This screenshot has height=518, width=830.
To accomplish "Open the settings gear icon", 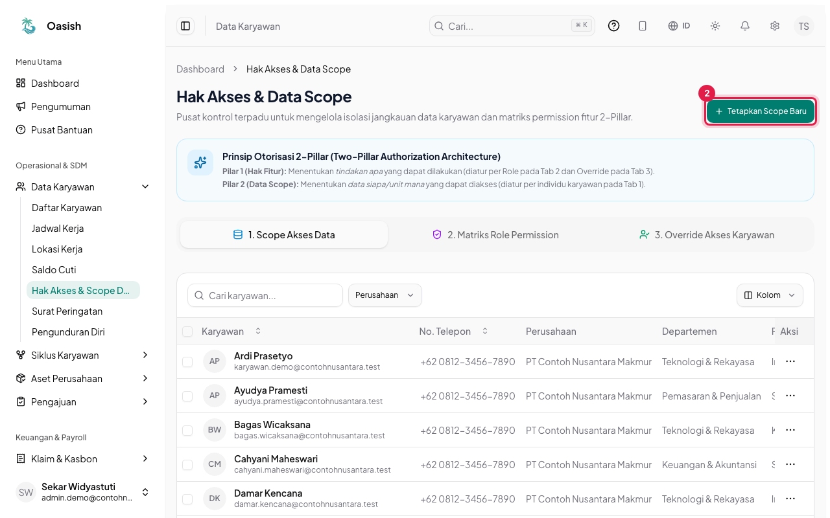I will (x=775, y=26).
